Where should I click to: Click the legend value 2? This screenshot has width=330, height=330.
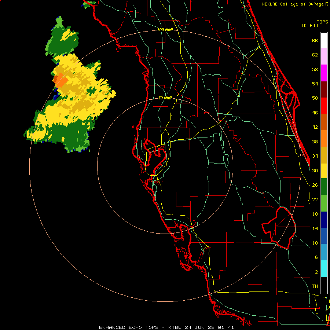(x=316, y=272)
